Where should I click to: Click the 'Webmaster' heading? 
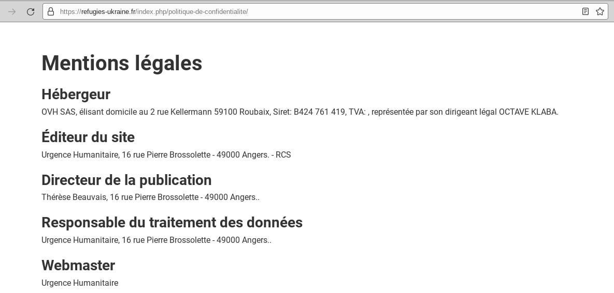point(78,266)
